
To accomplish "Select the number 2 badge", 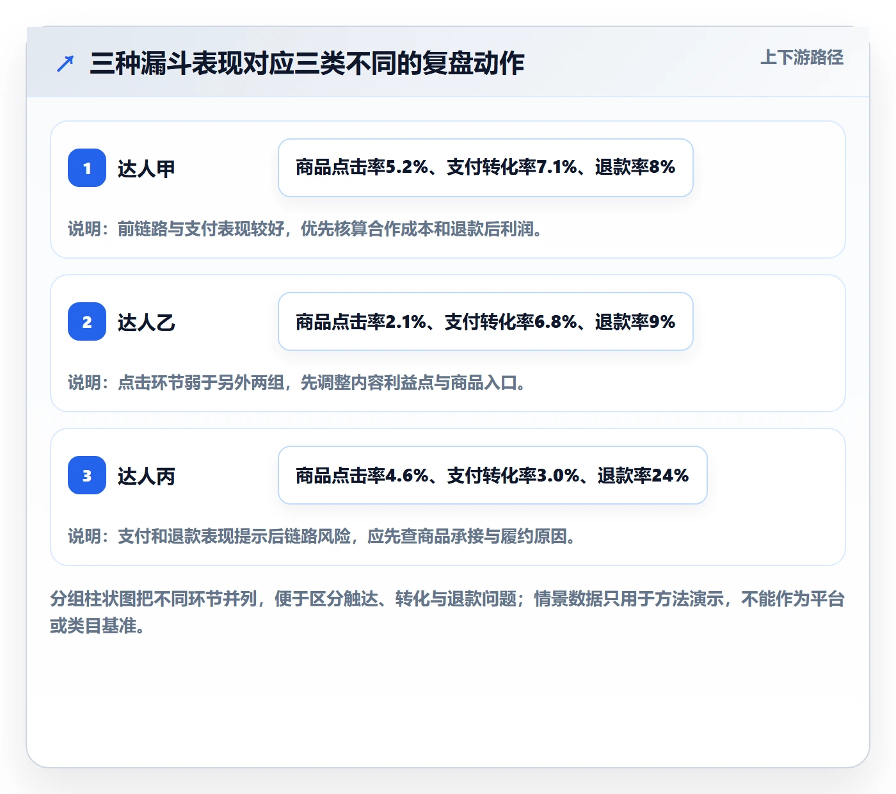I will [87, 321].
